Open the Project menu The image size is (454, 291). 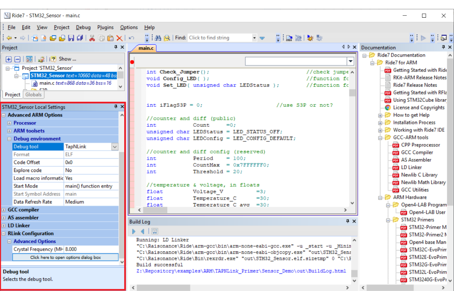62,28
